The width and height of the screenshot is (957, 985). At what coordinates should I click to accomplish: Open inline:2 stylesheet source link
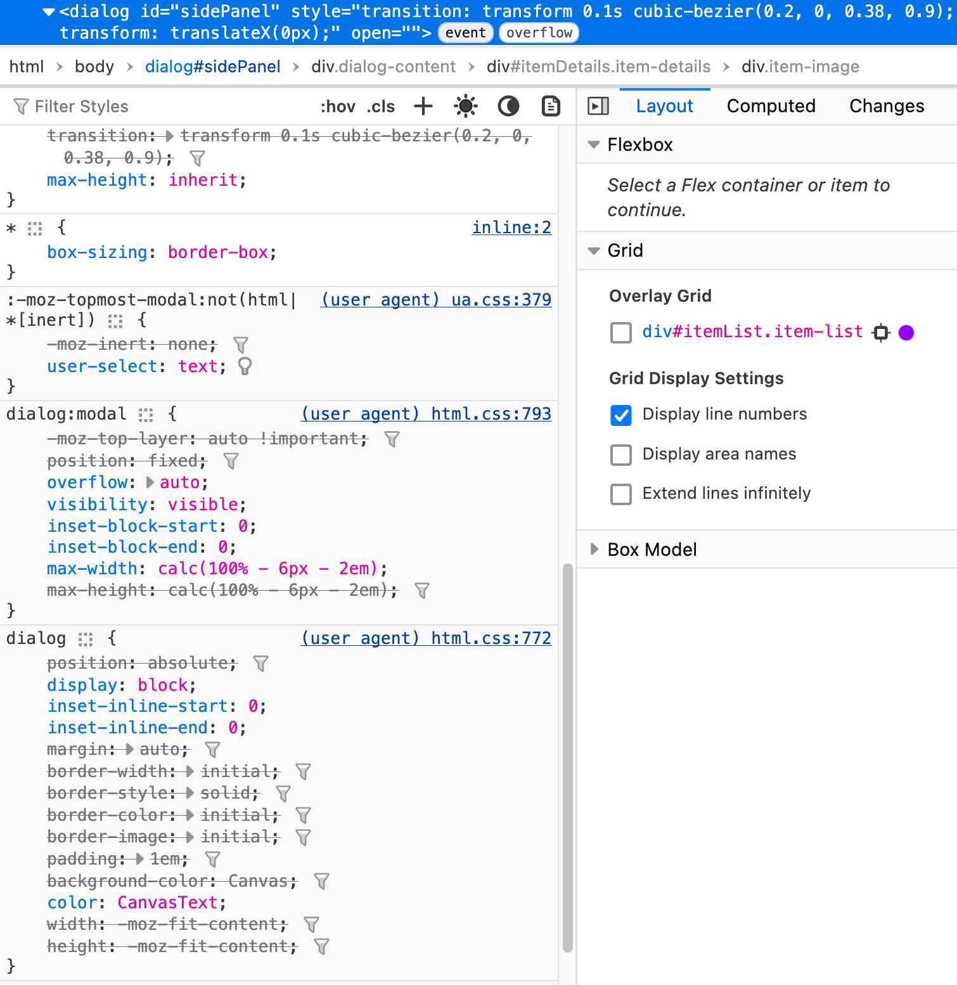(511, 227)
